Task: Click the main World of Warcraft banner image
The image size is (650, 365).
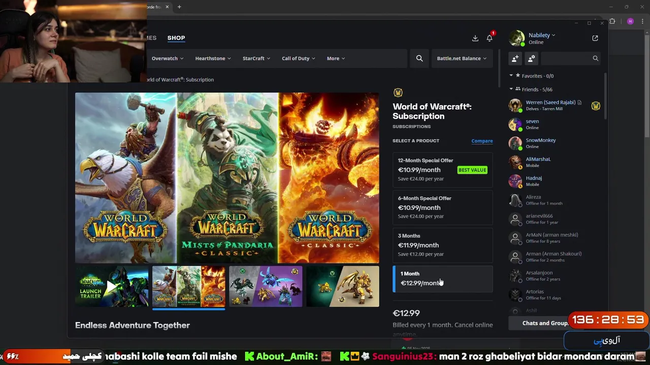Action: [227, 178]
